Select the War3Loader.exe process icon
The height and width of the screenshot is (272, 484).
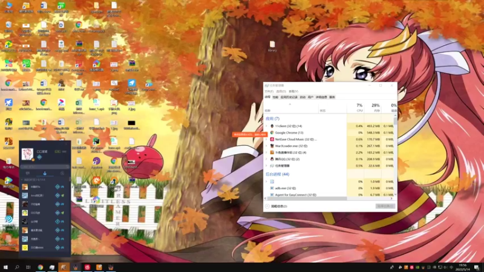click(272, 146)
